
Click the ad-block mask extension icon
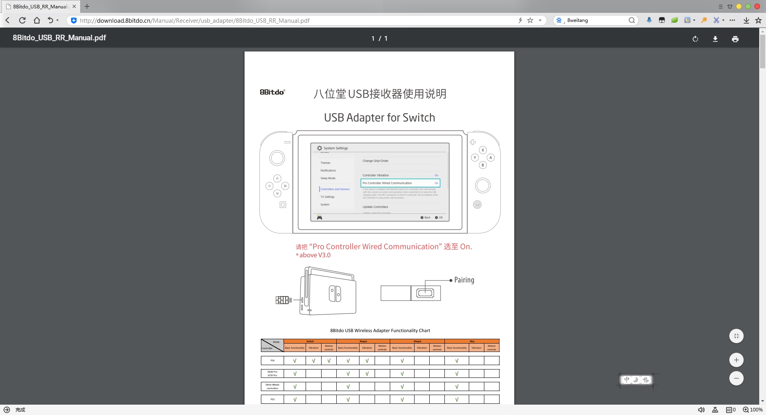click(x=661, y=20)
